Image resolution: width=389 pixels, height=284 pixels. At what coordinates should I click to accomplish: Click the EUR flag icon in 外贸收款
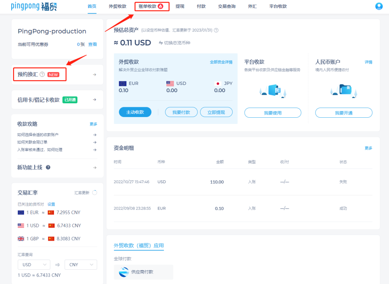(122, 83)
